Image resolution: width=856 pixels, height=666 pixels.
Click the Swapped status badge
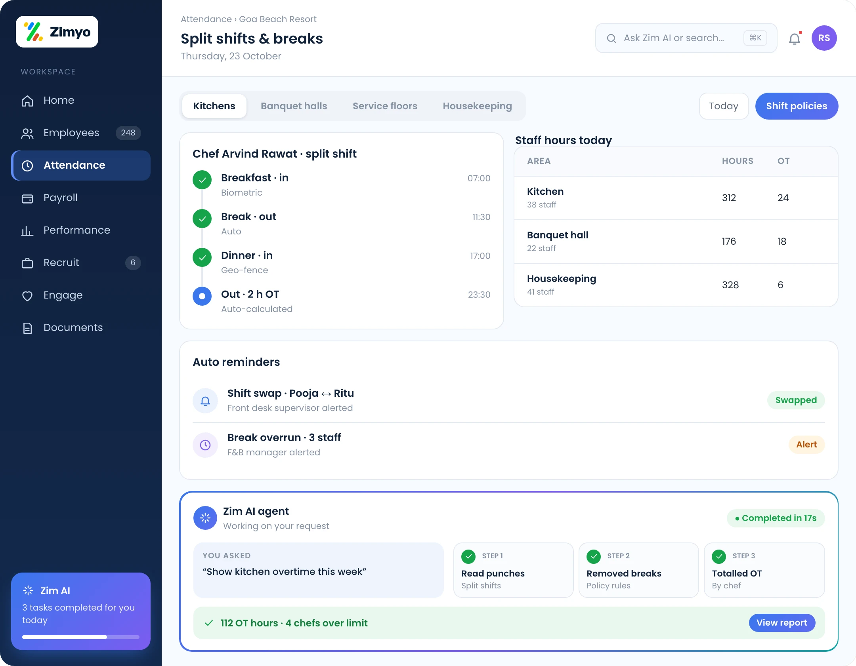click(796, 400)
